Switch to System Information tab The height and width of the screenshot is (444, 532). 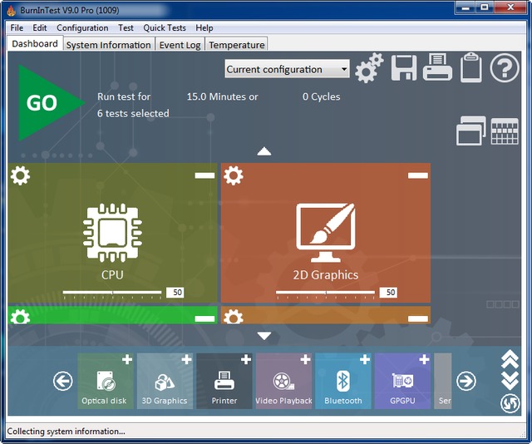(108, 45)
